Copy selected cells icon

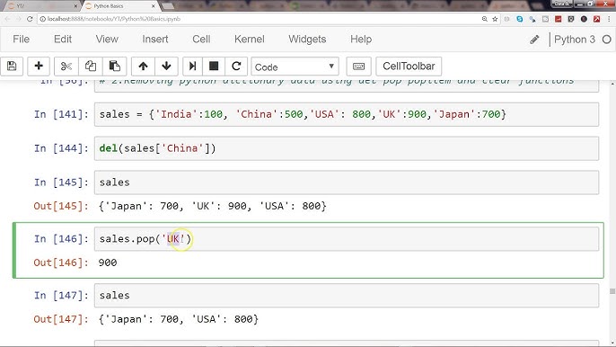tap(91, 67)
